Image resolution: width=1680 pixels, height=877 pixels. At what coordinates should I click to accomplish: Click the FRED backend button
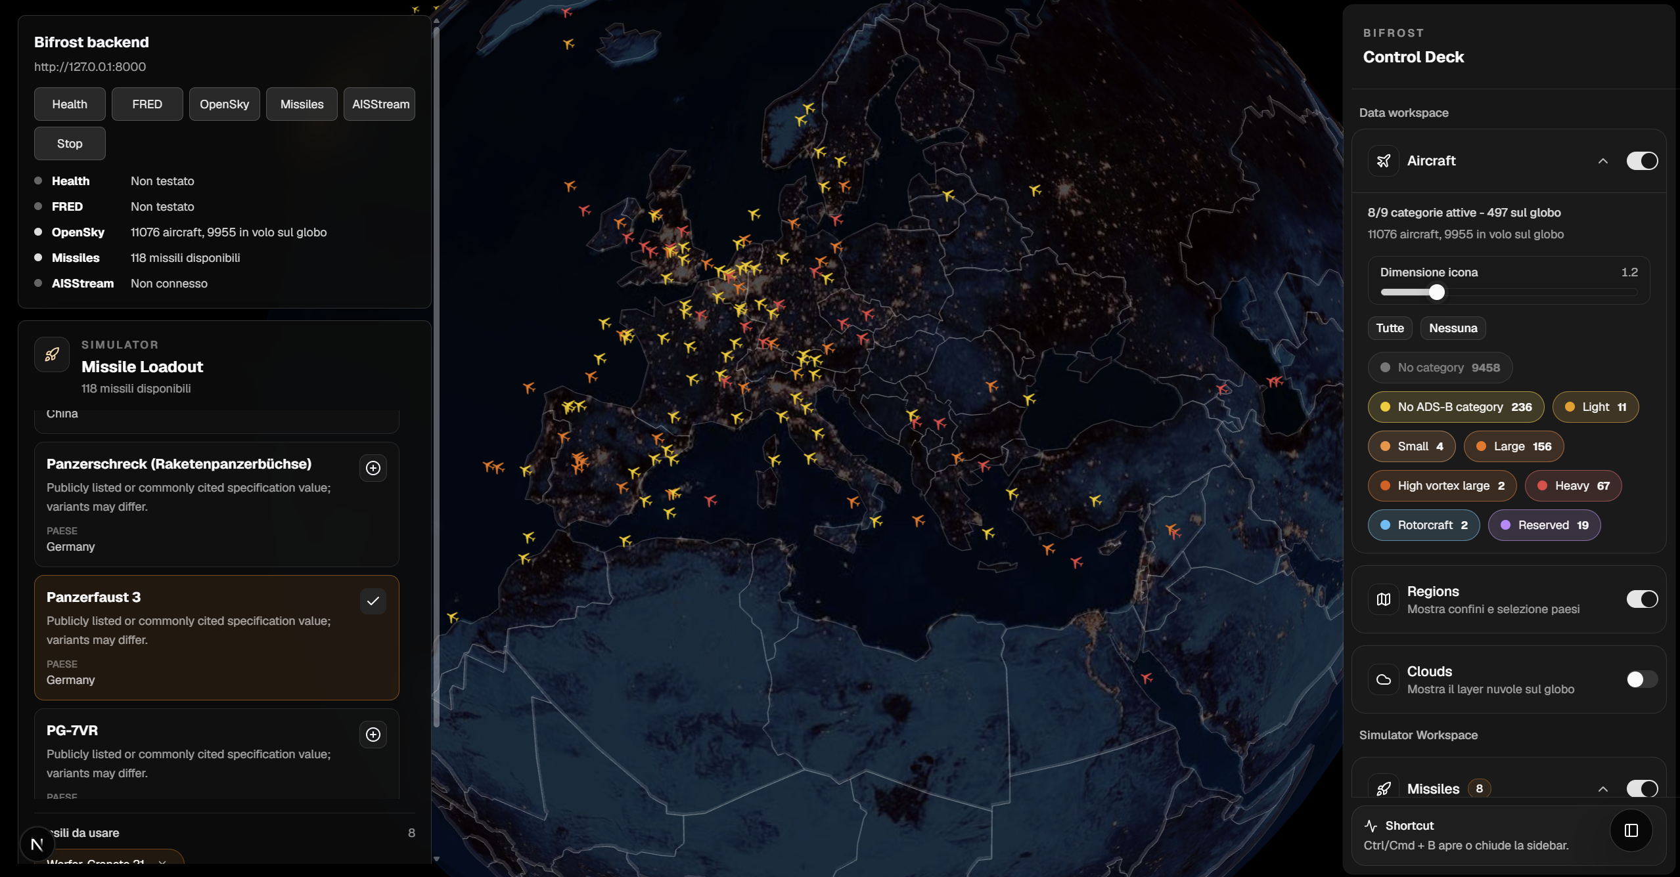(x=147, y=104)
